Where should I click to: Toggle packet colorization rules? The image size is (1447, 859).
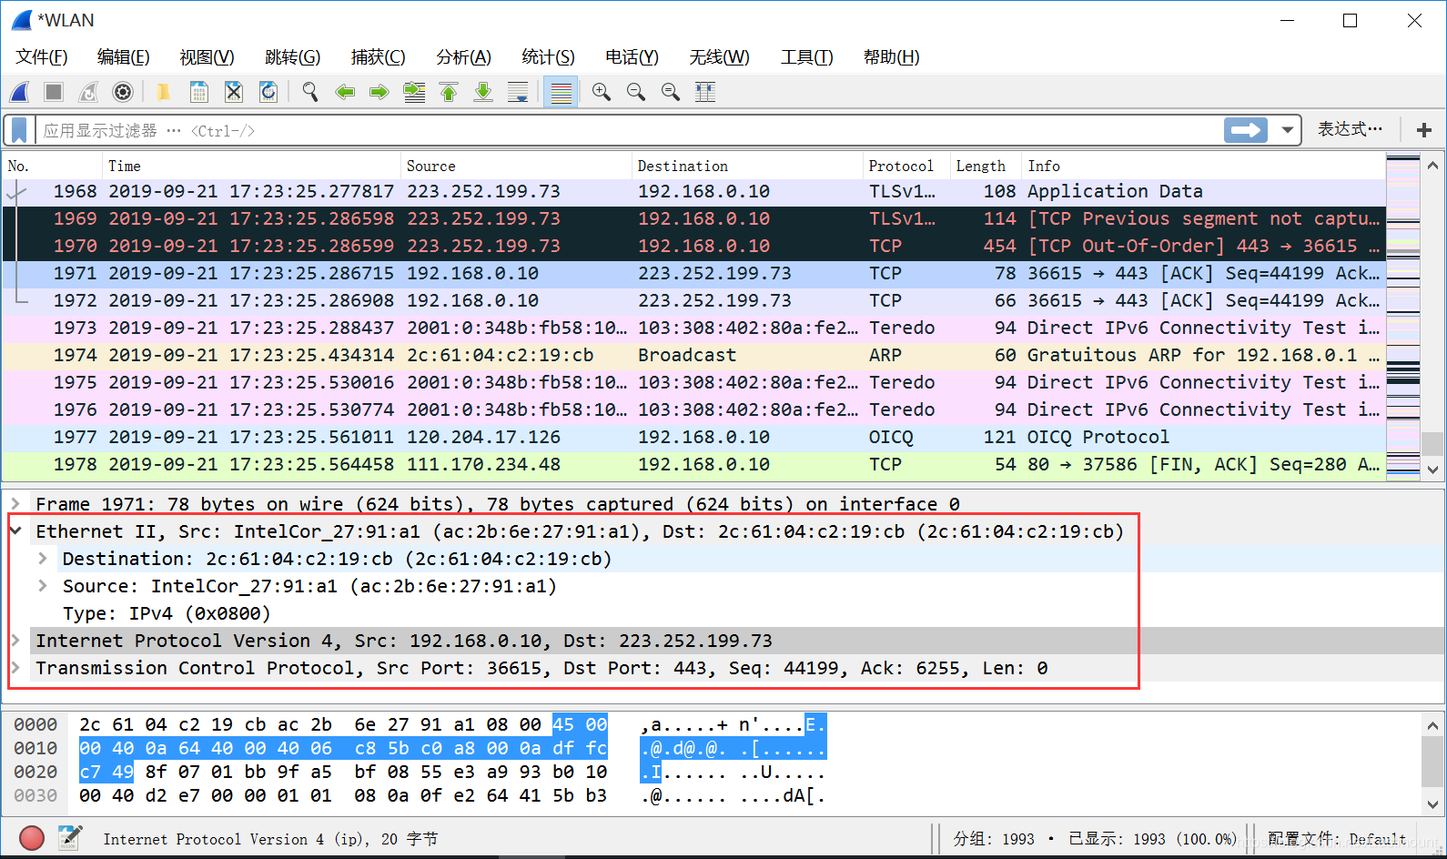(x=562, y=92)
